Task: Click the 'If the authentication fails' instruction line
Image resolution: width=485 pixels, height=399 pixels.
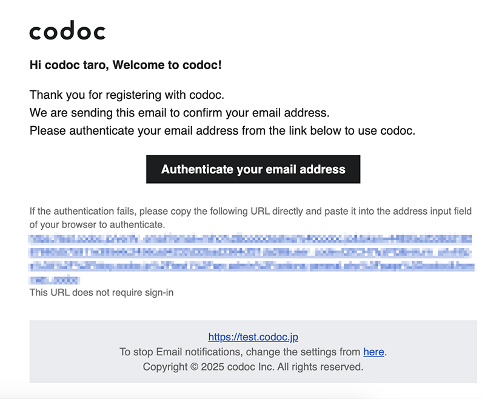Action: pyautogui.click(x=250, y=211)
